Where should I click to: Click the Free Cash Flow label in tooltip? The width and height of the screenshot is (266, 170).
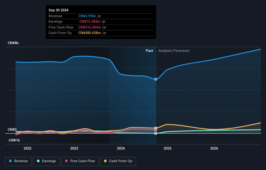click(x=61, y=27)
